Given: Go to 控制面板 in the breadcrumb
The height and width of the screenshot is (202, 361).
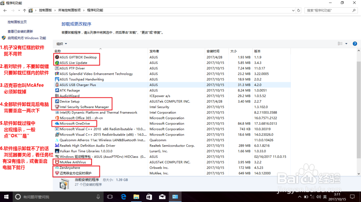Looking at the screenshot, I should pyautogui.click(x=45, y=10).
